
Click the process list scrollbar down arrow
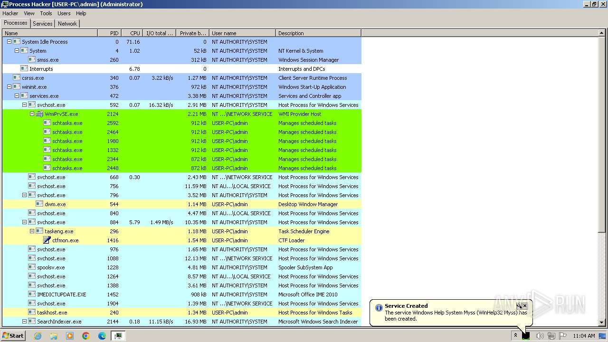601,322
